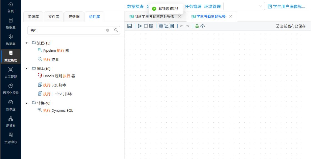311x159 pixels.
Task: Open 可视化探索 in the sidebar
Action: click(11, 89)
